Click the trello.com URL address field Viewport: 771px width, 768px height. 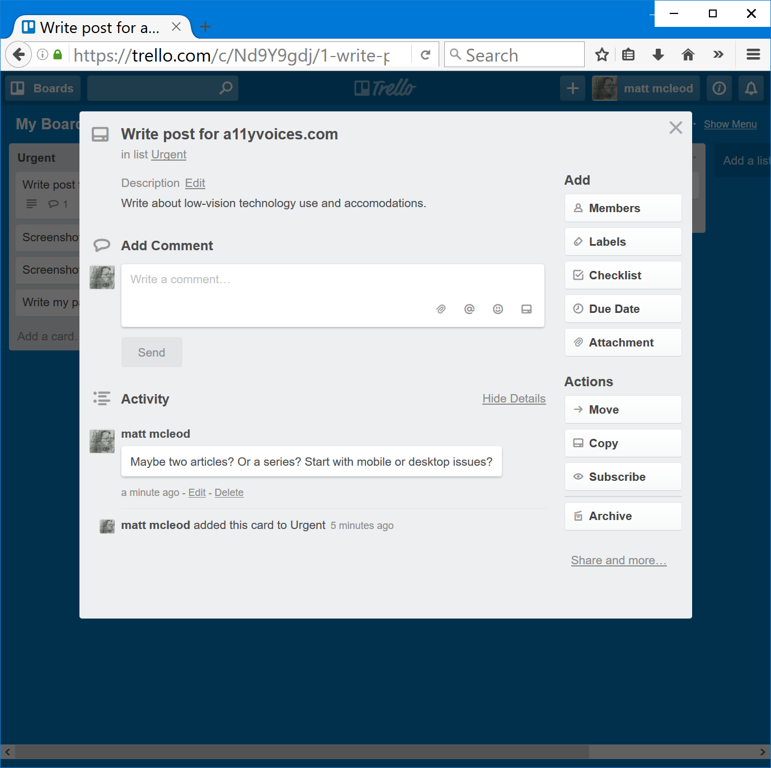(x=232, y=55)
